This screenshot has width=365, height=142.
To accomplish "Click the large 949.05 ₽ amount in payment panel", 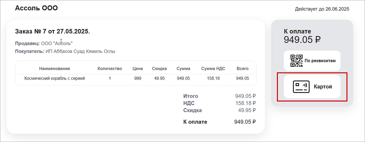I will click(x=302, y=40).
